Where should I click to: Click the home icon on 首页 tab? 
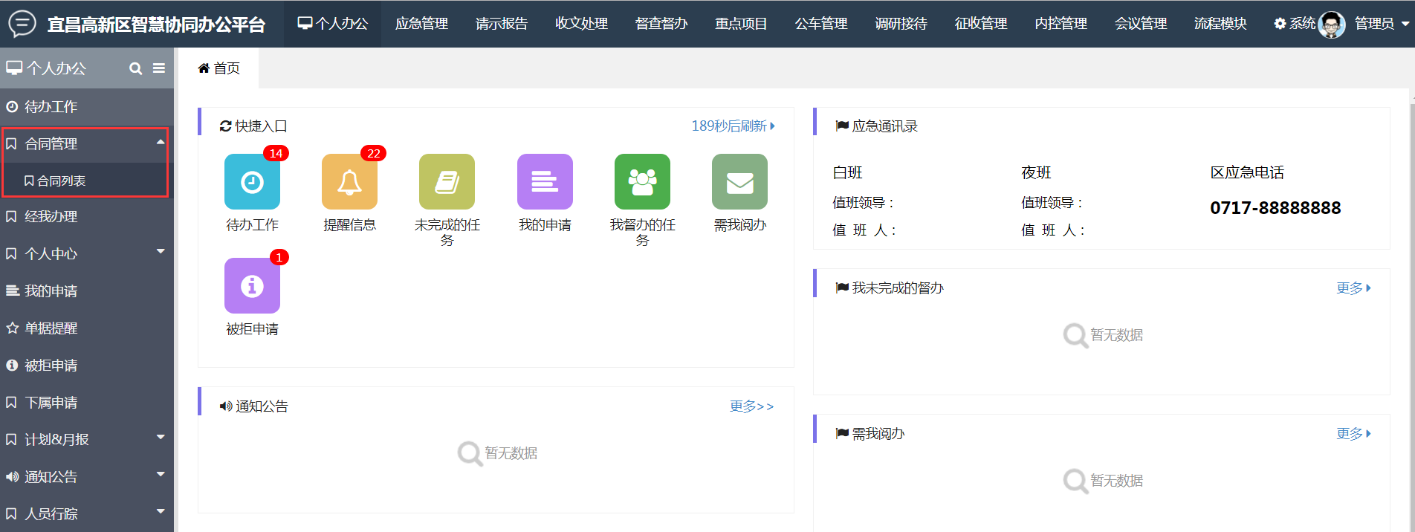[204, 68]
